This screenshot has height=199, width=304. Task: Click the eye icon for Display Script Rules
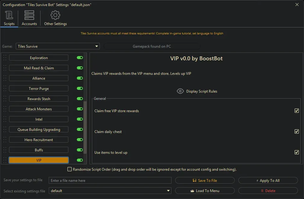(x=180, y=91)
